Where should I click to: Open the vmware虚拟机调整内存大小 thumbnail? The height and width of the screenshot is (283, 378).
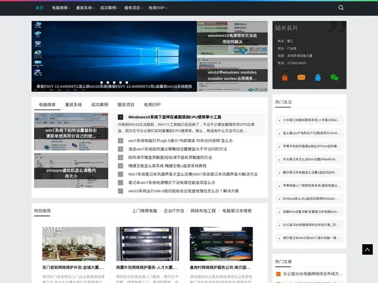click(x=71, y=170)
